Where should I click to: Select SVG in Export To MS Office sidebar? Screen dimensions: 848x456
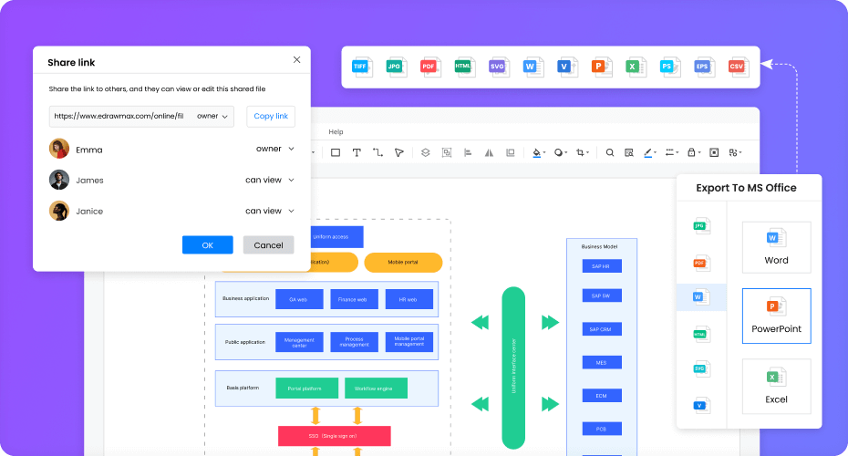(701, 369)
